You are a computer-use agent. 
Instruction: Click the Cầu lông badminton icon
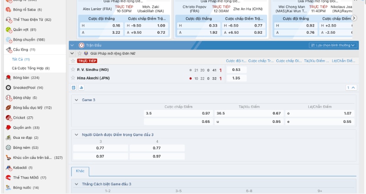coord(9,50)
